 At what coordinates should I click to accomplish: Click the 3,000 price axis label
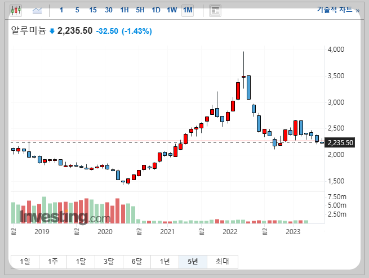[336, 102]
